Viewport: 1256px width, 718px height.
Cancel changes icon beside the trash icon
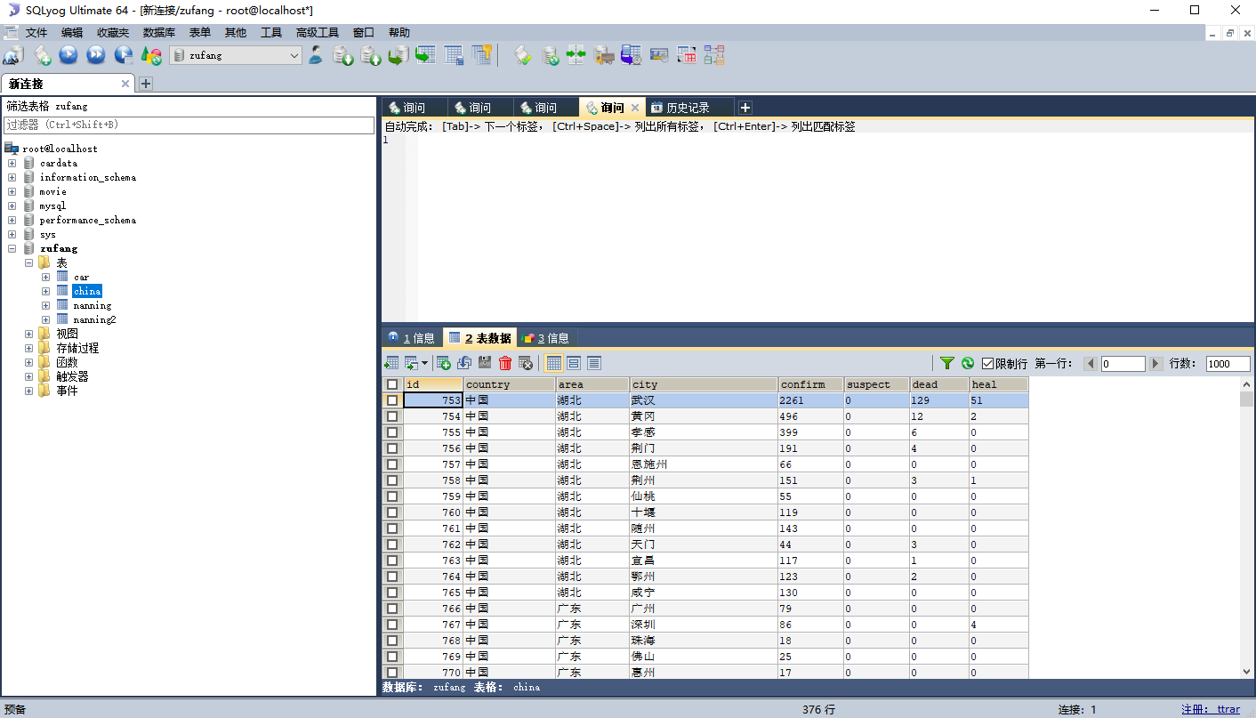pyautogui.click(x=526, y=363)
